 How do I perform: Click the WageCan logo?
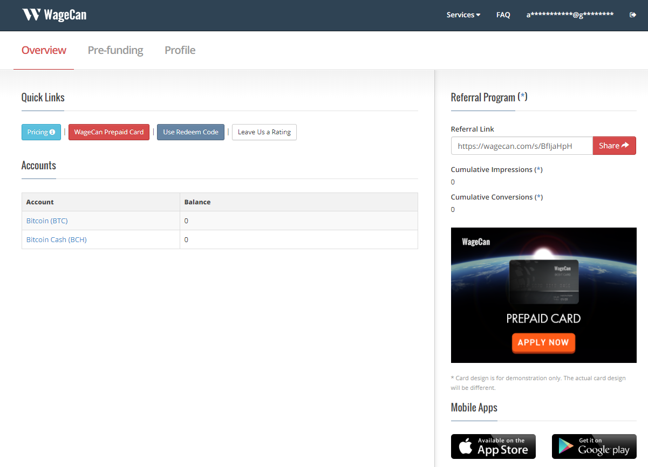click(x=54, y=15)
